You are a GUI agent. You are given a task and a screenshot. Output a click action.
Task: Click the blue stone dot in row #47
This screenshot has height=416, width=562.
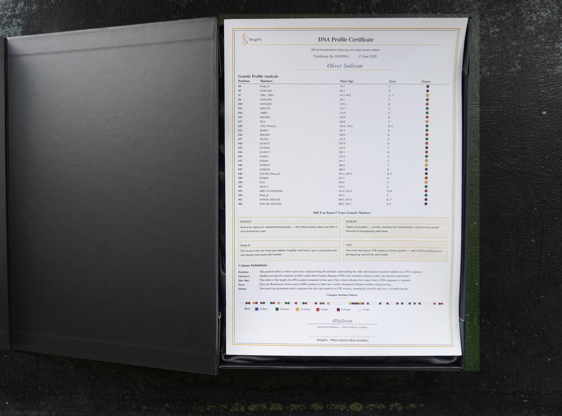(426, 170)
